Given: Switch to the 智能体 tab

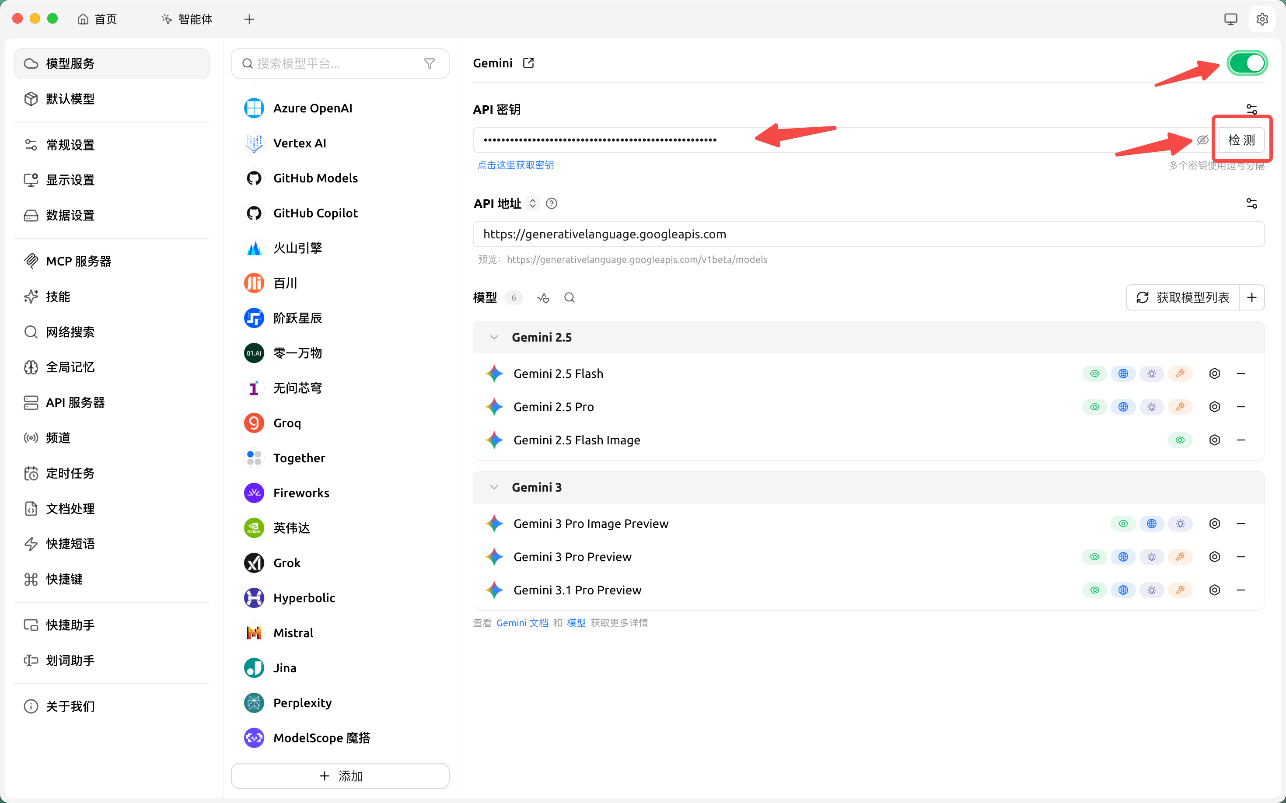Looking at the screenshot, I should click(x=187, y=19).
